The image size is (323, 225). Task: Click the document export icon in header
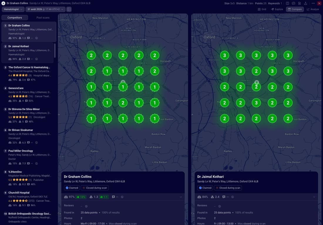[x=300, y=3]
